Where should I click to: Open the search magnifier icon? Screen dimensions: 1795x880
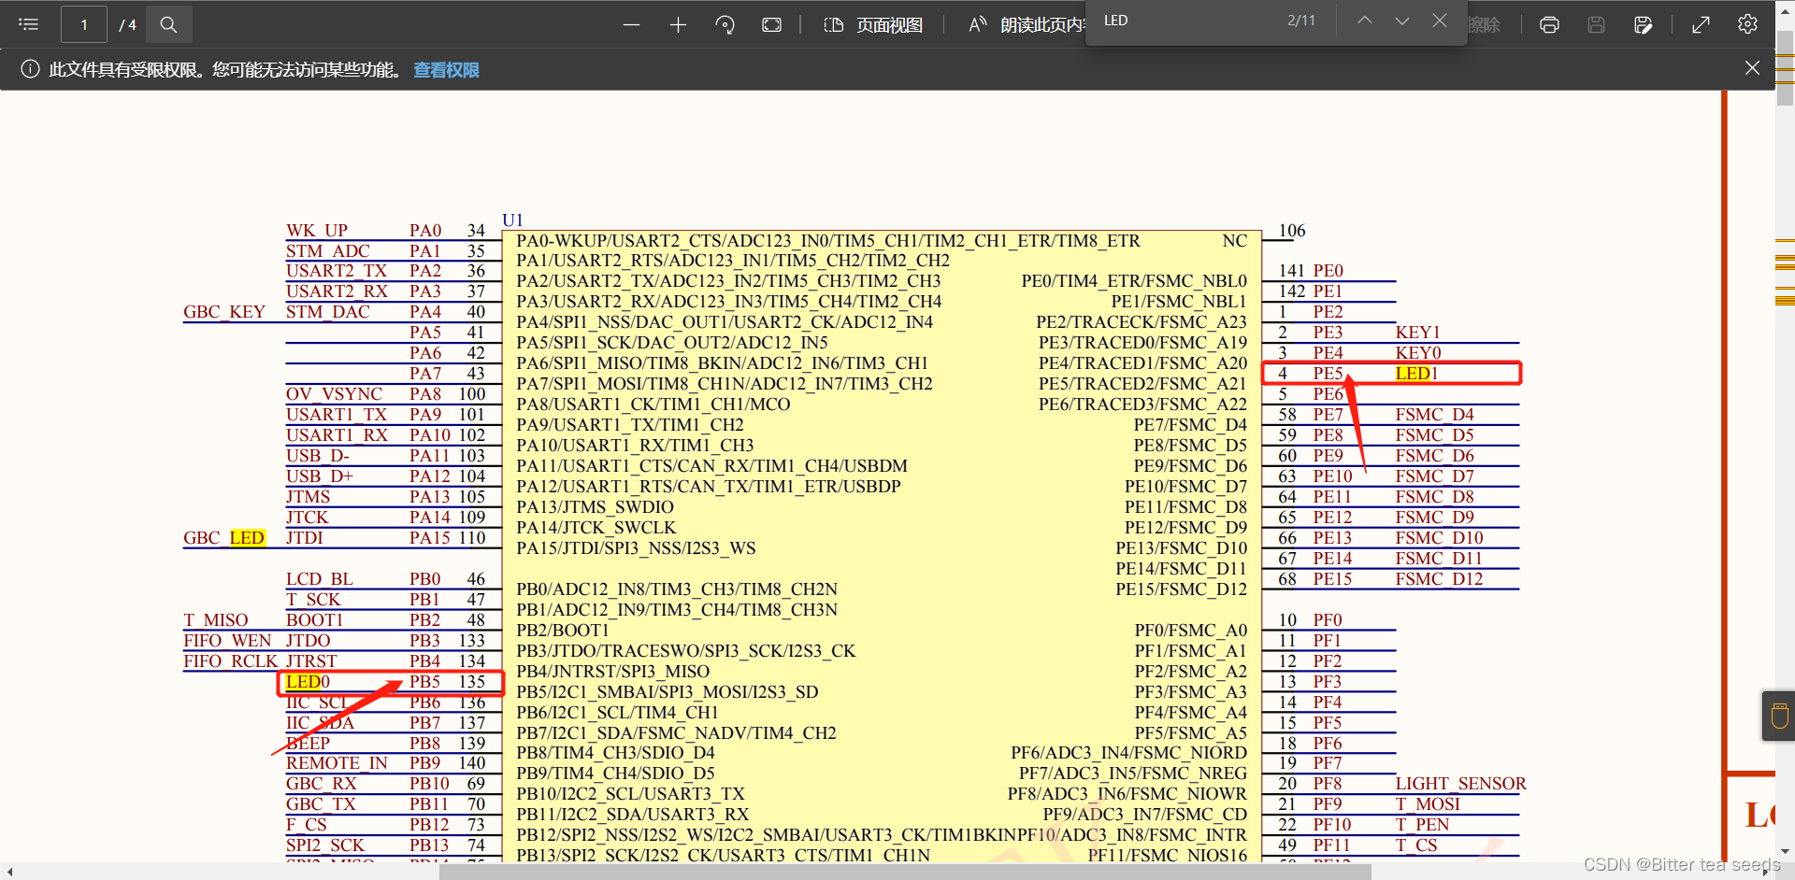point(168,24)
